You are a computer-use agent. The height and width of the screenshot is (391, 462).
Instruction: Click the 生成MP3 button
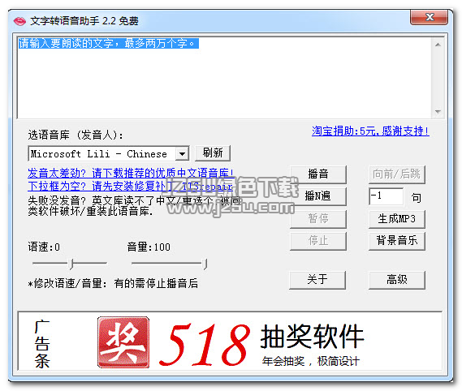click(x=396, y=219)
